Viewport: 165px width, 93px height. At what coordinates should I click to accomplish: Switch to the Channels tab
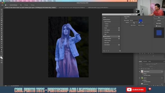click(145, 61)
